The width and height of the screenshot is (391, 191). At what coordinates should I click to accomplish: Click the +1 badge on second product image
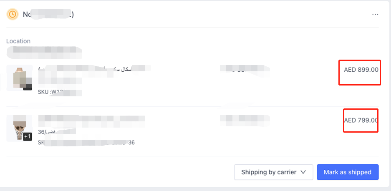click(28, 137)
